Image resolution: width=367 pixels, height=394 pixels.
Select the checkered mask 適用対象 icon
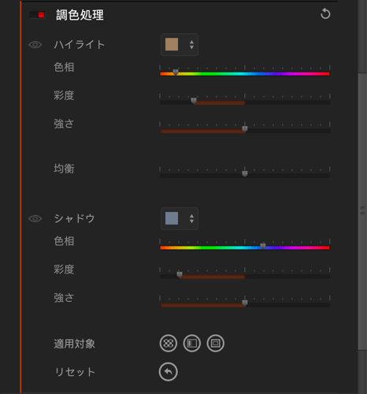click(x=169, y=344)
